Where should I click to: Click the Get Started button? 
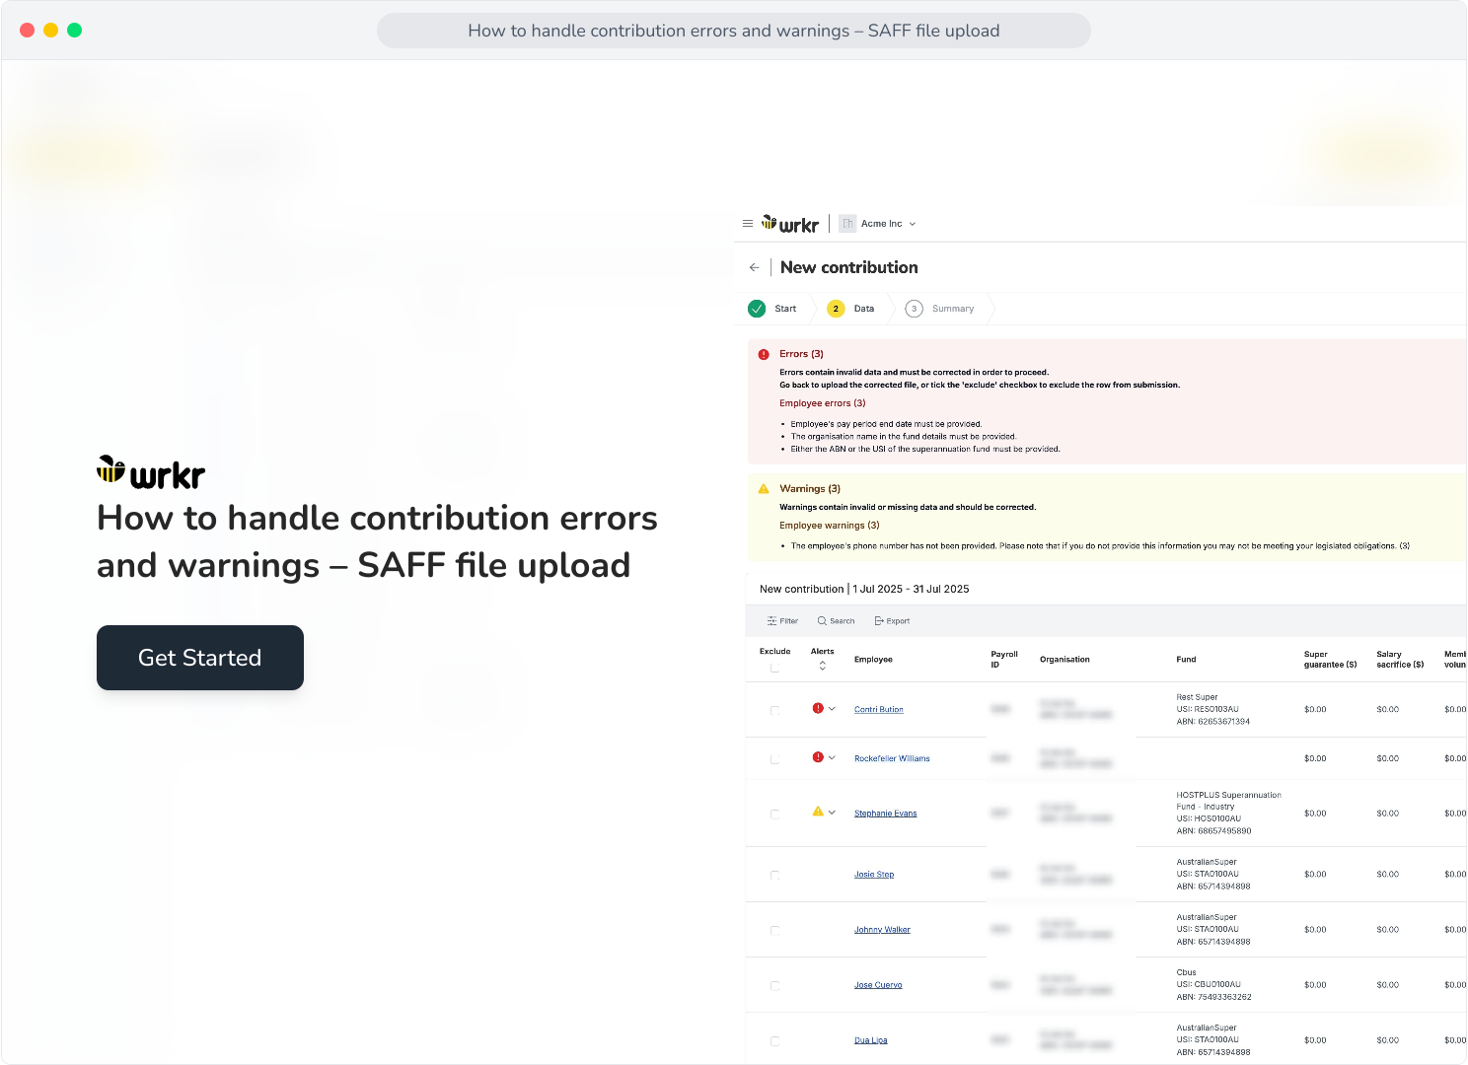coord(200,658)
